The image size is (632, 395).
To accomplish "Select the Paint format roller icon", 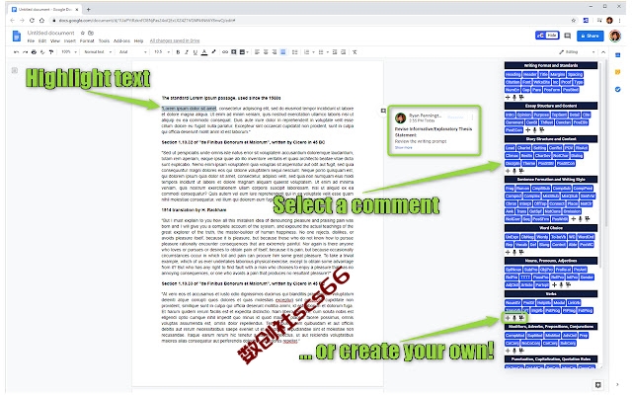I will pos(51,52).
